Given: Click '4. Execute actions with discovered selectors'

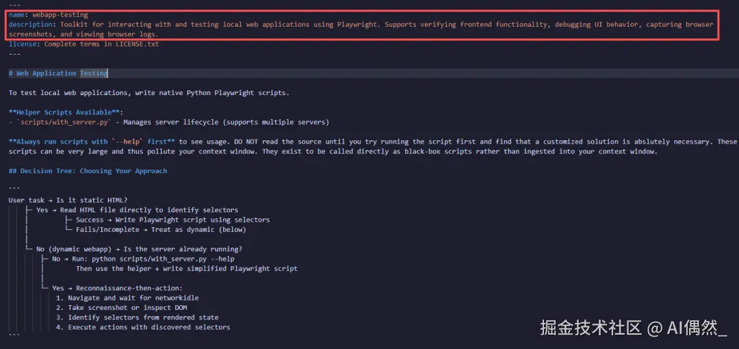Looking at the screenshot, I should pyautogui.click(x=143, y=327).
